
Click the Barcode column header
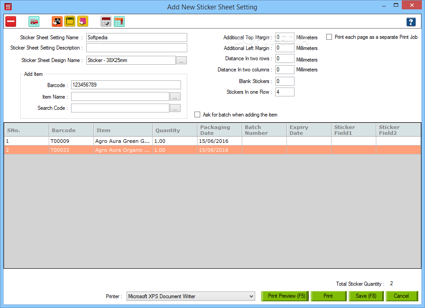coord(72,130)
